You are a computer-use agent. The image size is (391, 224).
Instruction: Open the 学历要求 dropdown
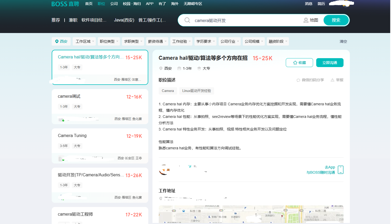205,41
